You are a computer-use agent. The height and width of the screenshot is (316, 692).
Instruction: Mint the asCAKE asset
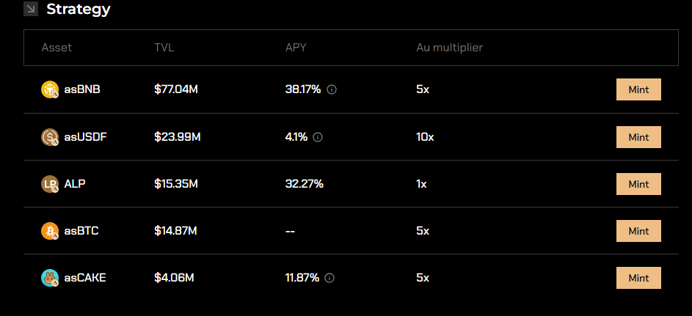point(638,278)
